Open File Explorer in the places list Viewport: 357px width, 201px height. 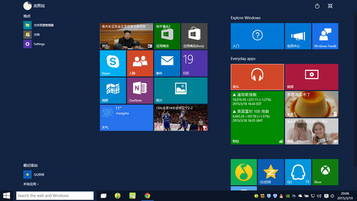(x=42, y=25)
